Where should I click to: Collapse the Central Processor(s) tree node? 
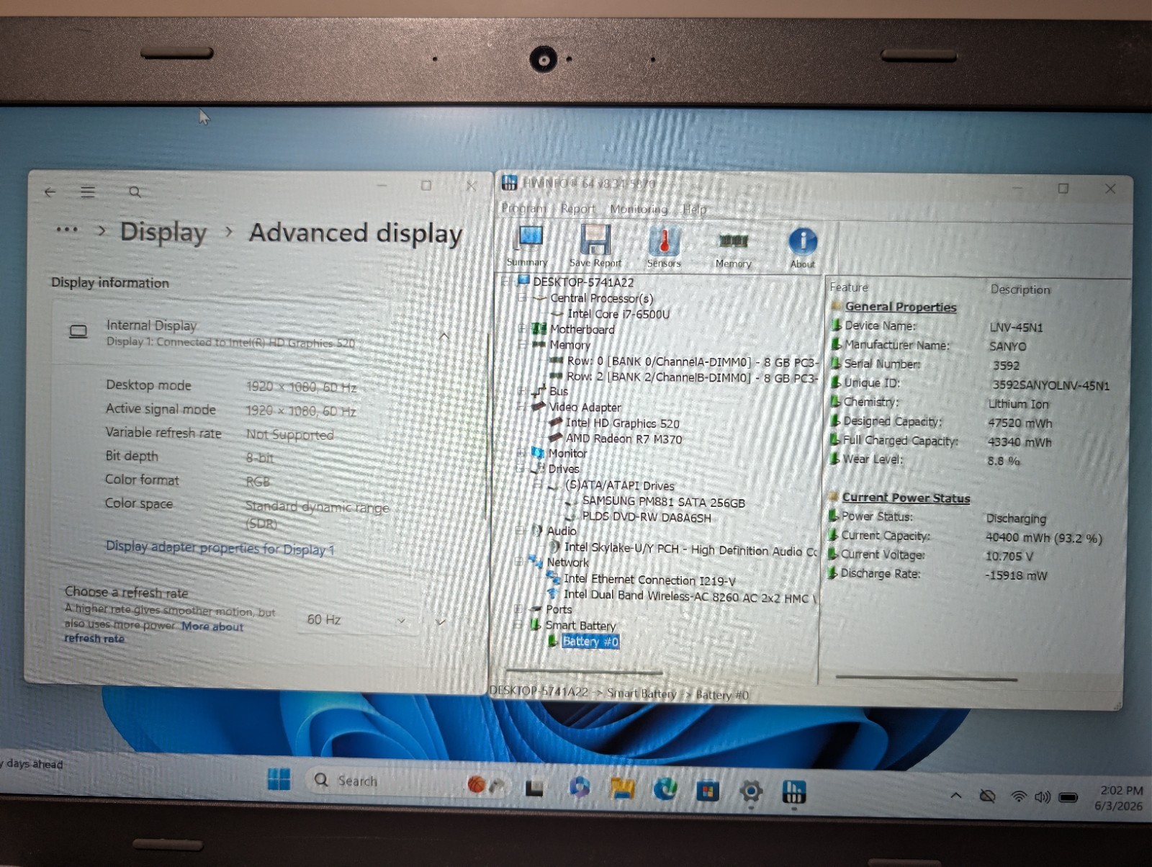click(x=522, y=297)
